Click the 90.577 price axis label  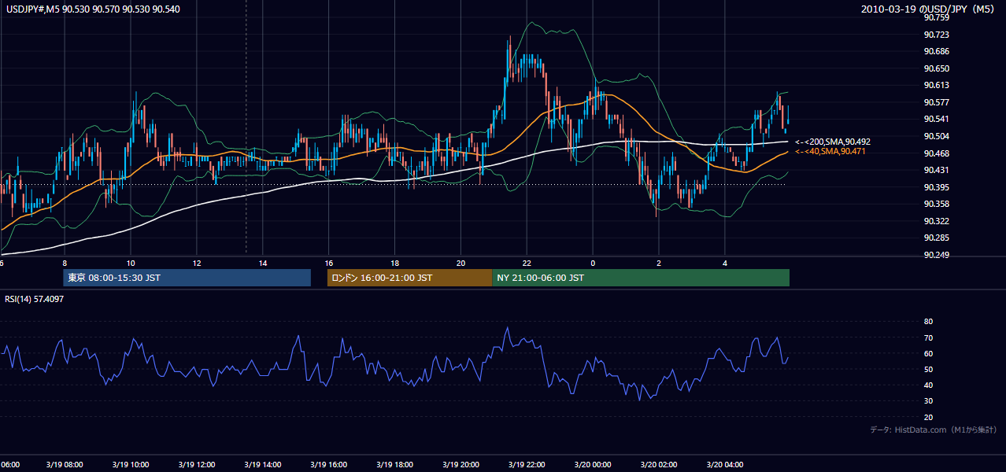pos(936,102)
